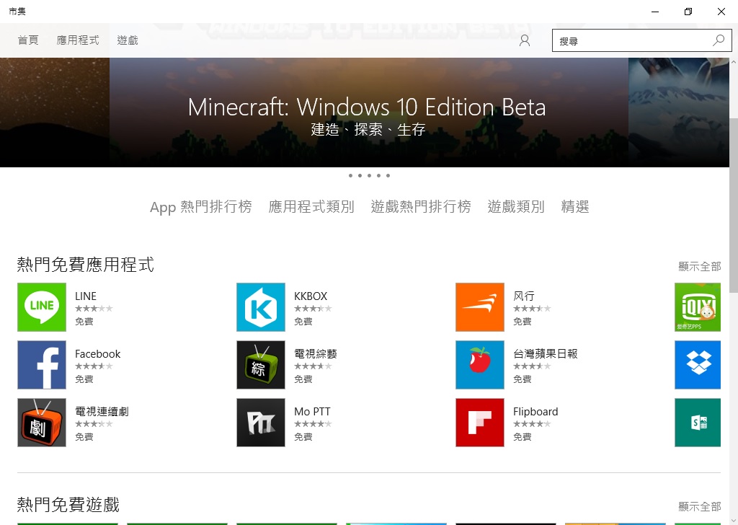This screenshot has width=738, height=525.
Task: Click the Facebook app name
Action: tap(98, 354)
